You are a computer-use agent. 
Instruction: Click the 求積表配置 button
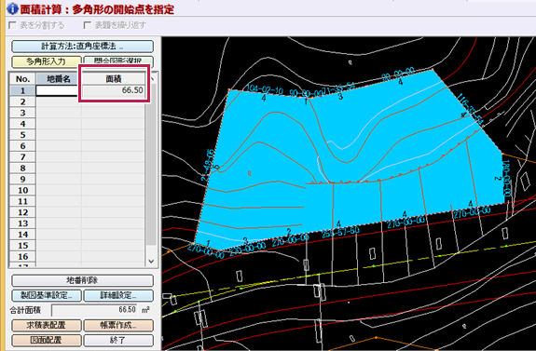(47, 325)
